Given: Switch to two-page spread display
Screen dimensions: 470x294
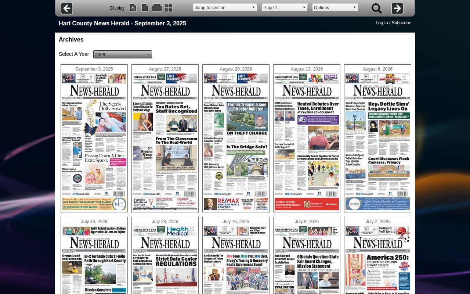Looking at the screenshot, I should click(157, 8).
